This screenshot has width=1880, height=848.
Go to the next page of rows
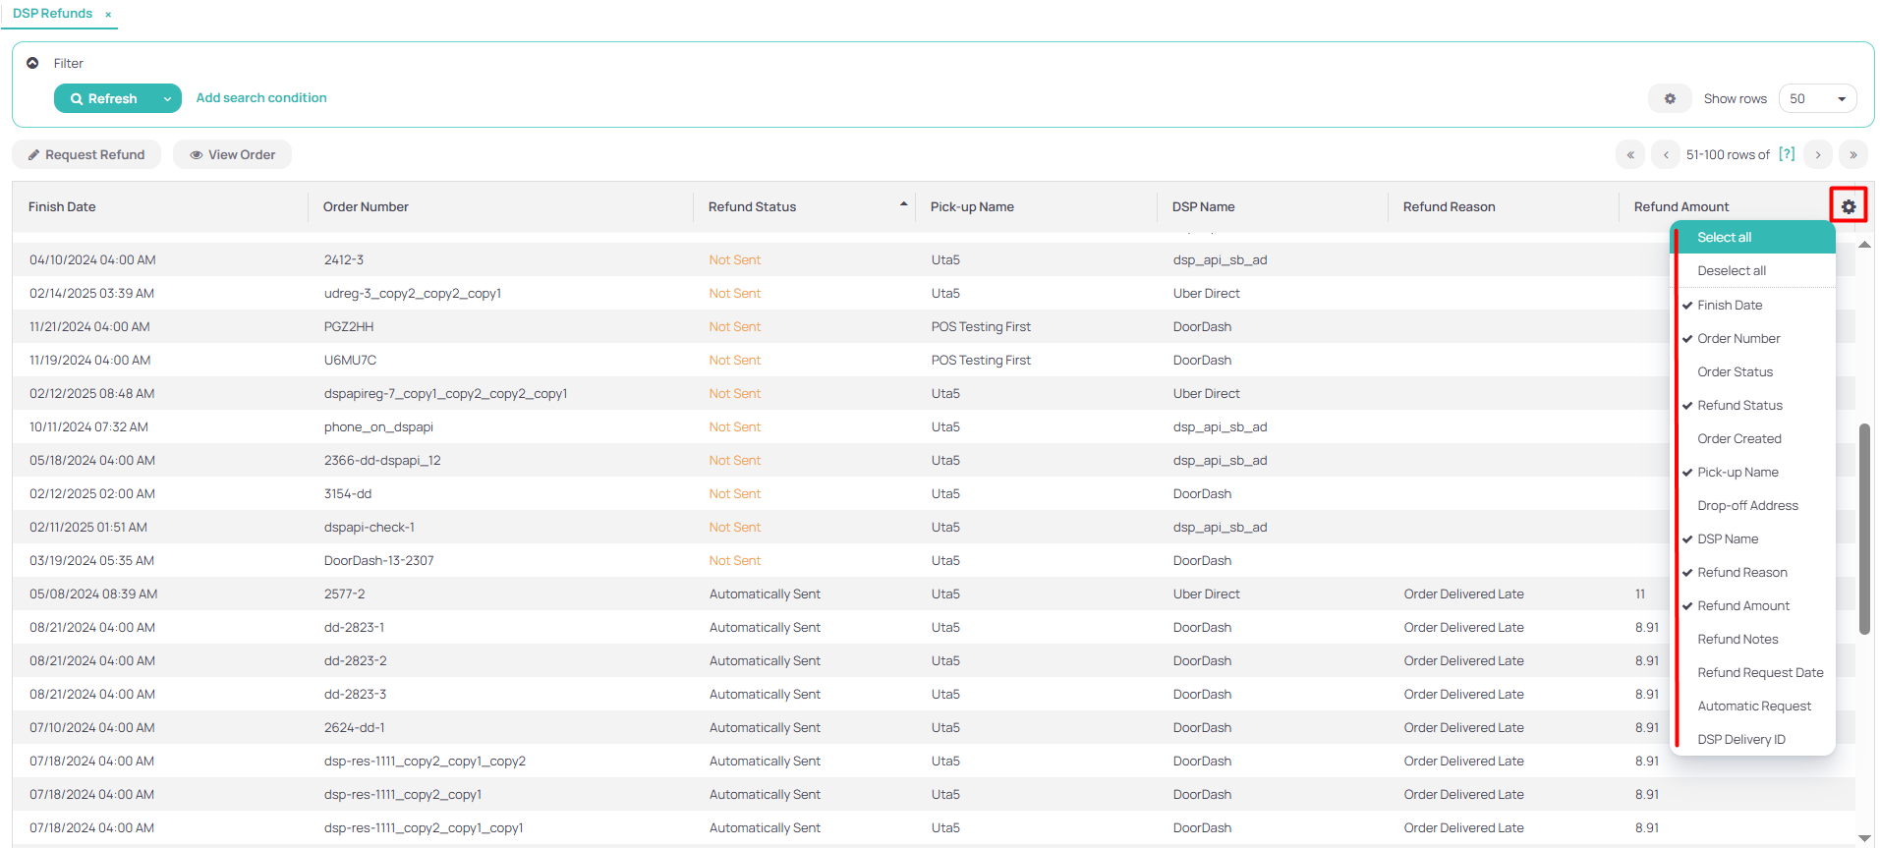coord(1818,154)
